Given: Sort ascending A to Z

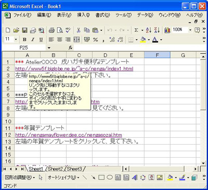Looking at the screenshot, I should [149, 30].
